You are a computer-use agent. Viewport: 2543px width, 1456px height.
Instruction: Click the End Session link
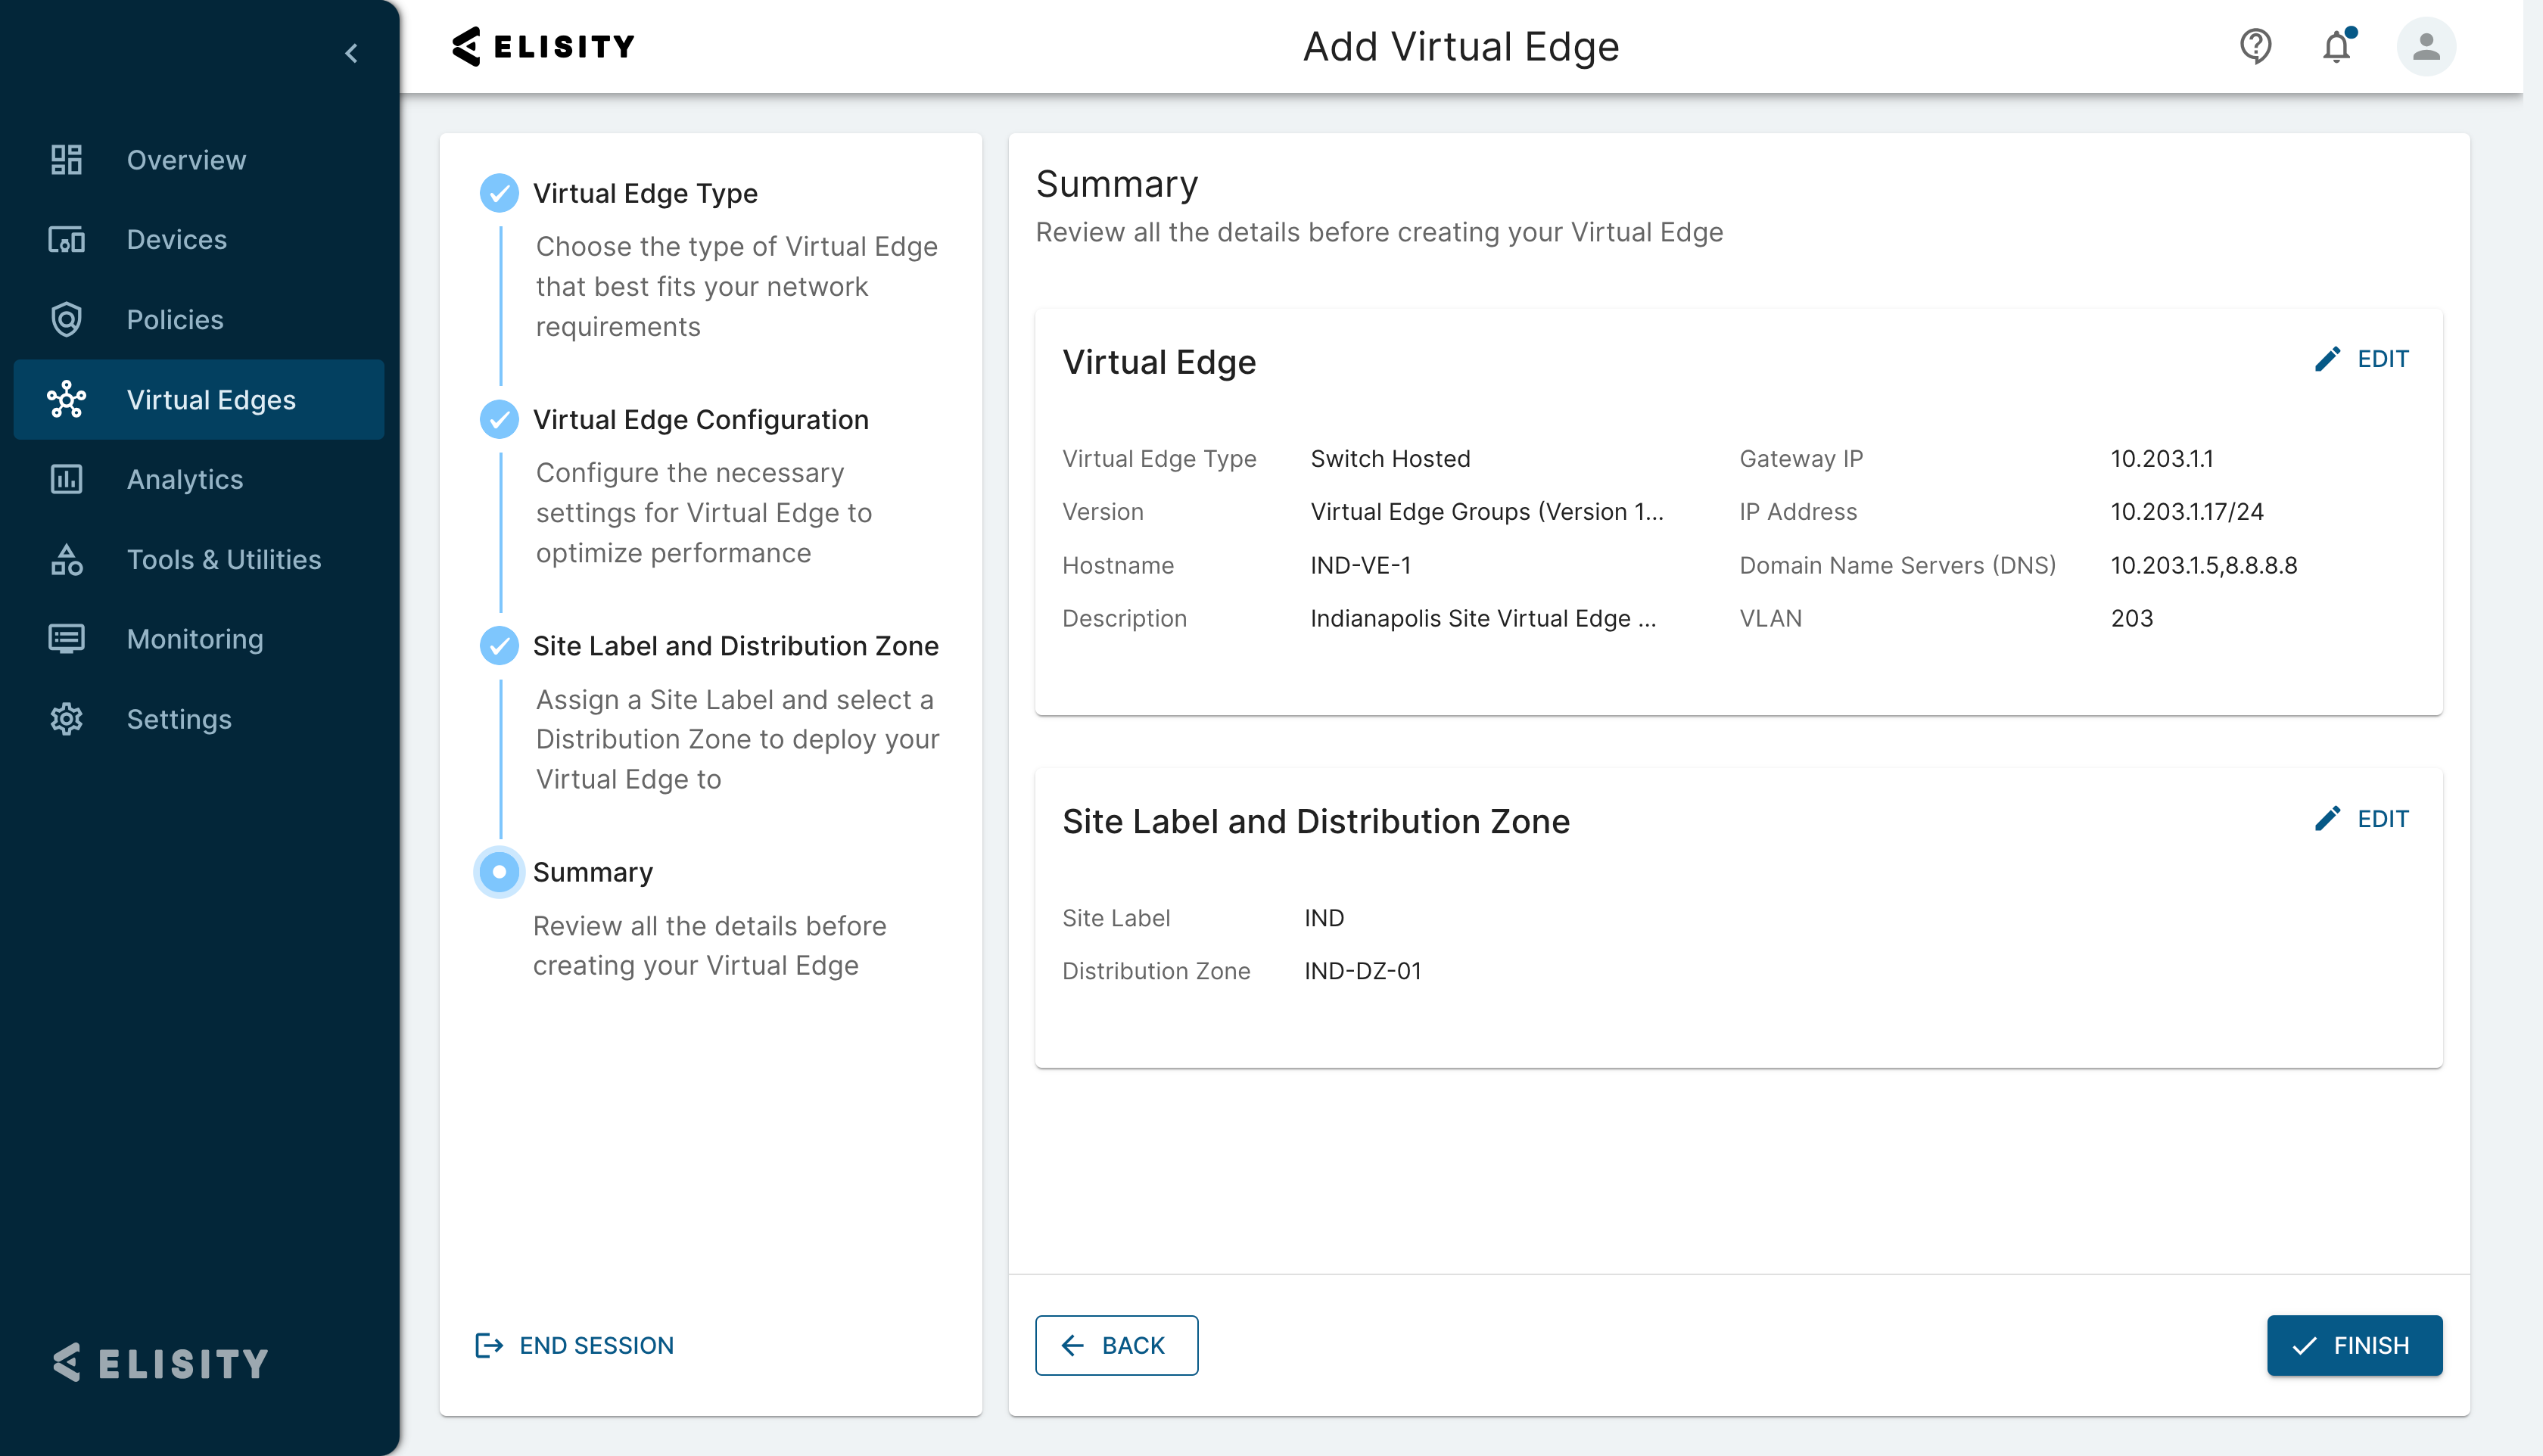(574, 1345)
